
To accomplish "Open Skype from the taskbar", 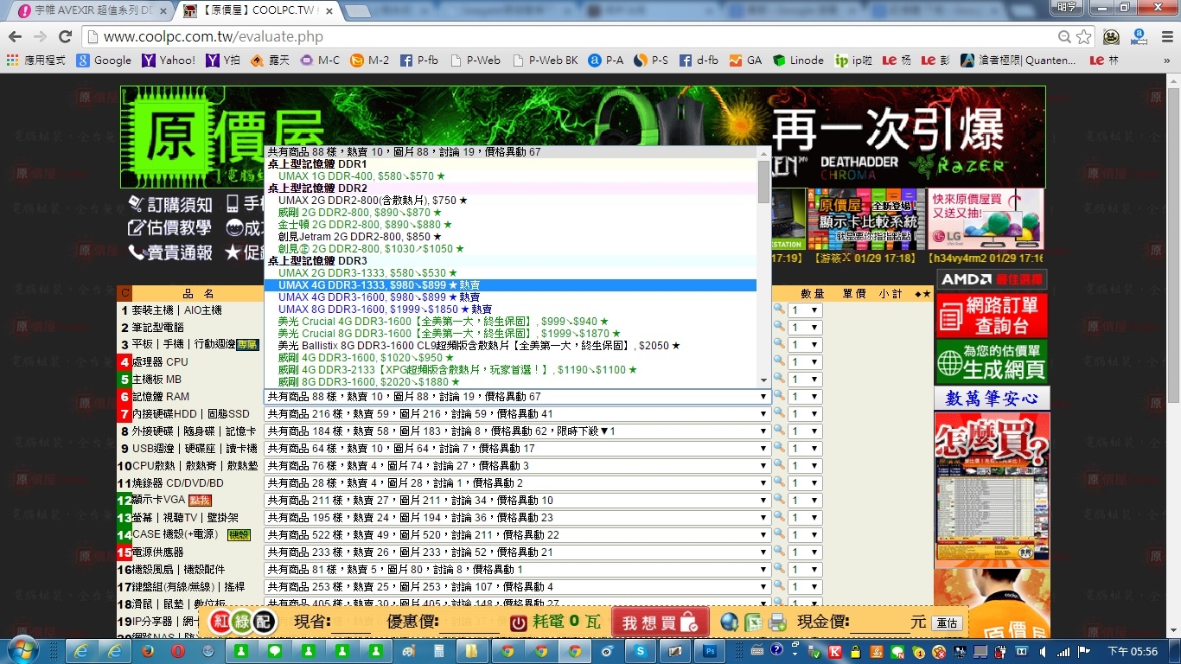I will [x=641, y=651].
